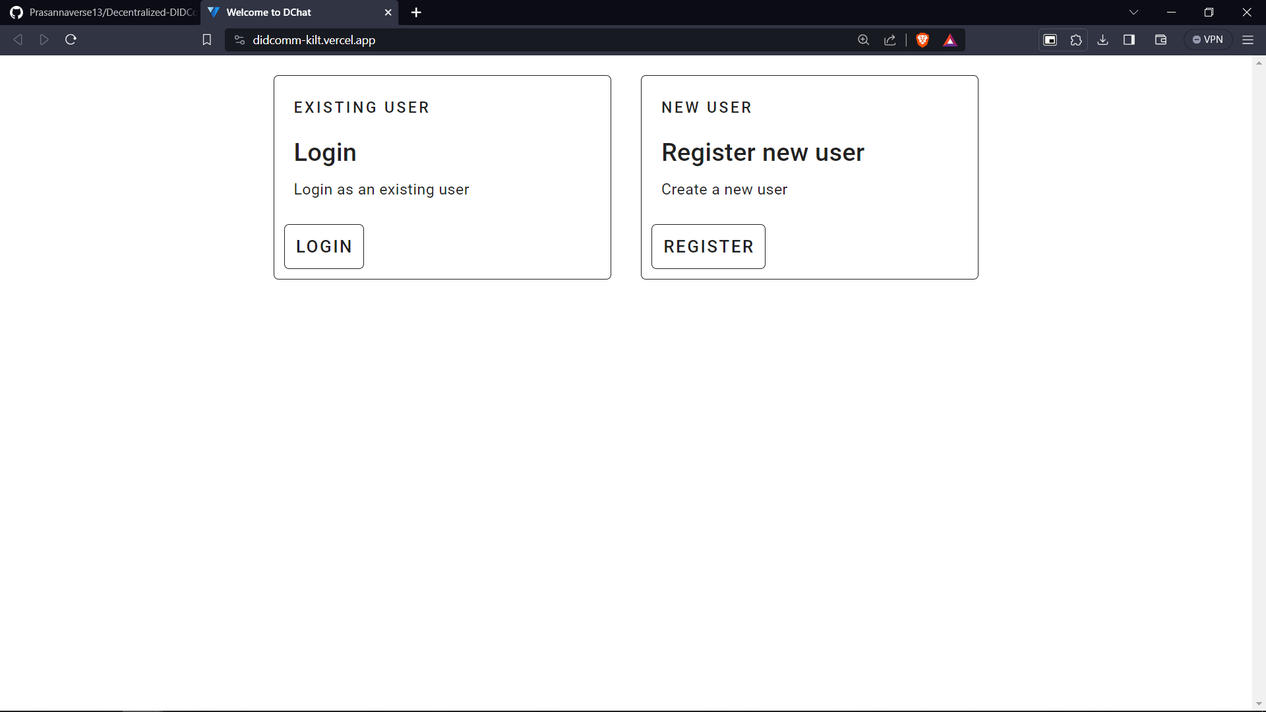
Task: Expand the tab search chevron
Action: pyautogui.click(x=1133, y=13)
